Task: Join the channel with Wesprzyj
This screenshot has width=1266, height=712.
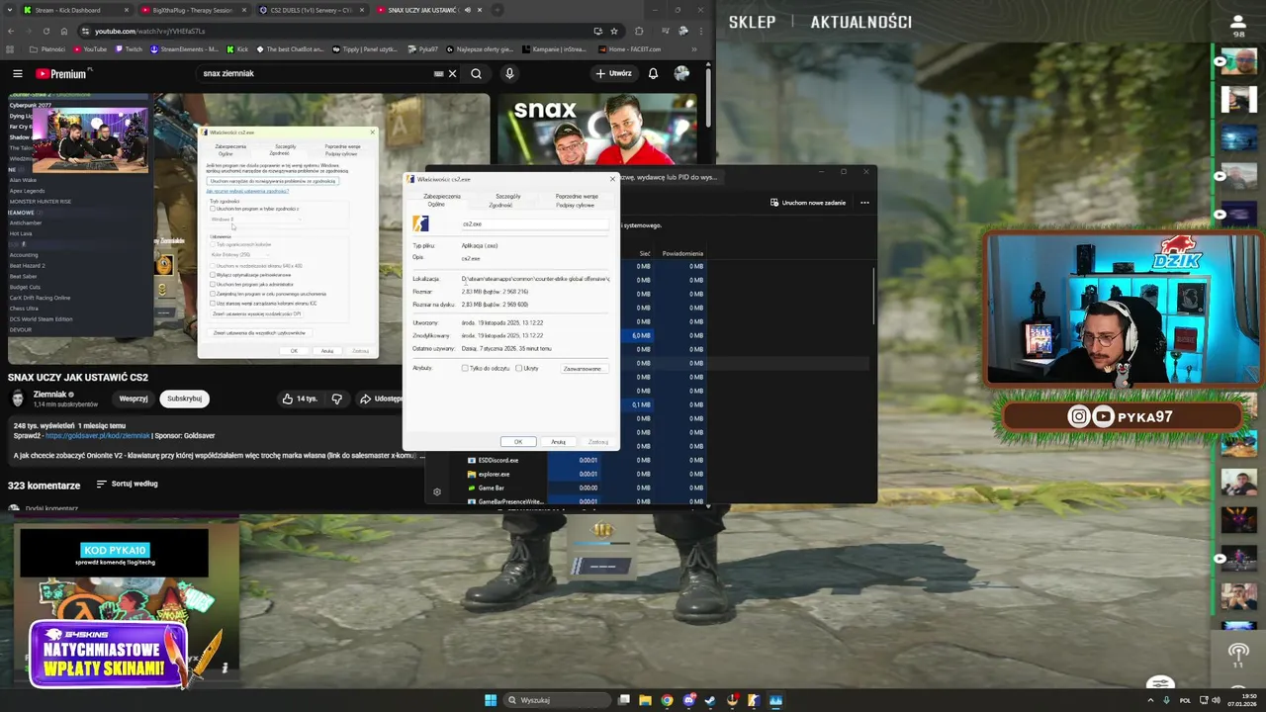Action: tap(134, 399)
